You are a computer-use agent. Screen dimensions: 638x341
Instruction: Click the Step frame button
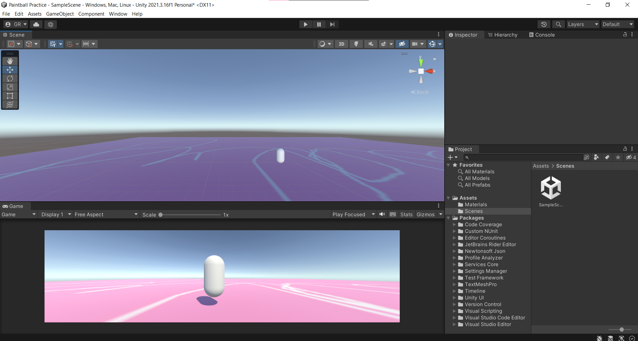click(332, 24)
